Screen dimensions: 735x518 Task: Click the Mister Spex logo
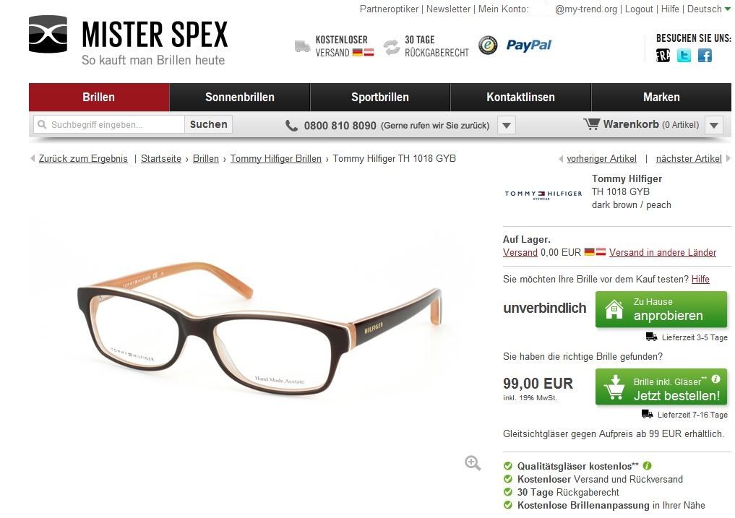[128, 40]
